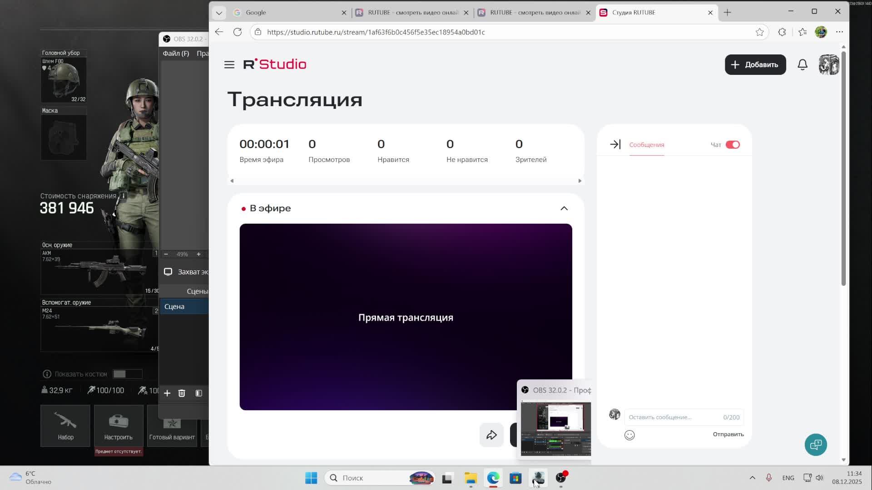Open the Файл menu in OBS
Image resolution: width=872 pixels, height=490 pixels.
click(176, 54)
